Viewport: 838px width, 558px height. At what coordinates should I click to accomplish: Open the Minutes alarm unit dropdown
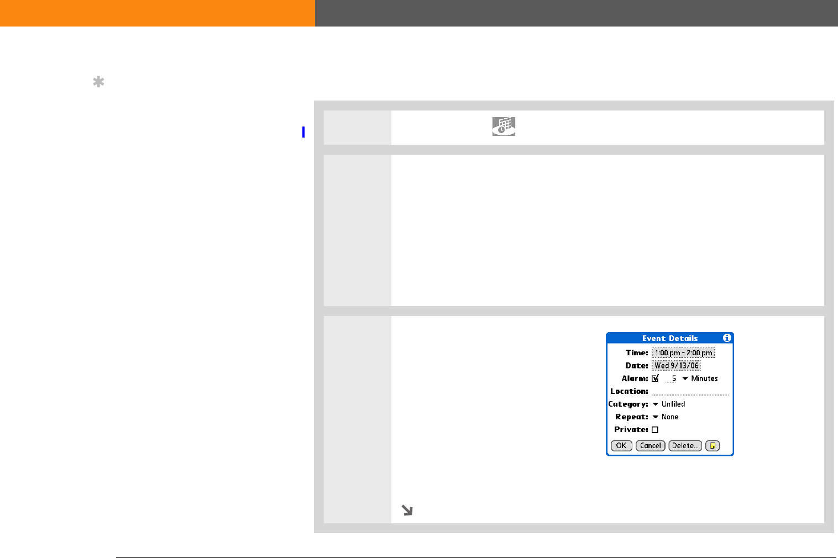(x=700, y=378)
